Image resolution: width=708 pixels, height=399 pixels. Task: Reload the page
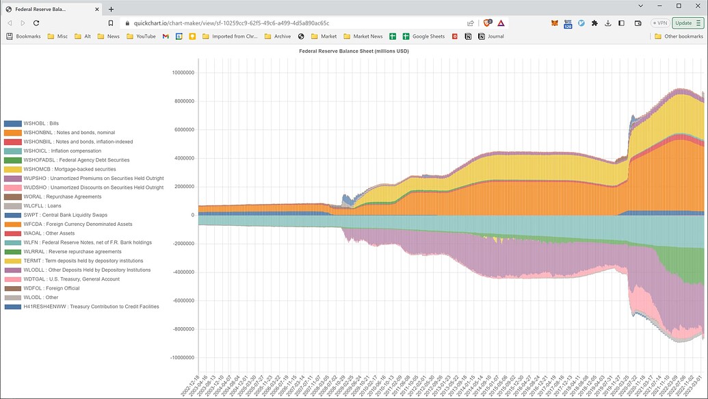pos(38,23)
